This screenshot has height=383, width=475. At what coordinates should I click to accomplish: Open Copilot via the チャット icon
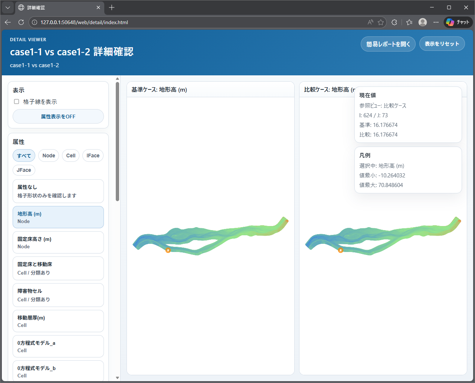[x=458, y=22]
